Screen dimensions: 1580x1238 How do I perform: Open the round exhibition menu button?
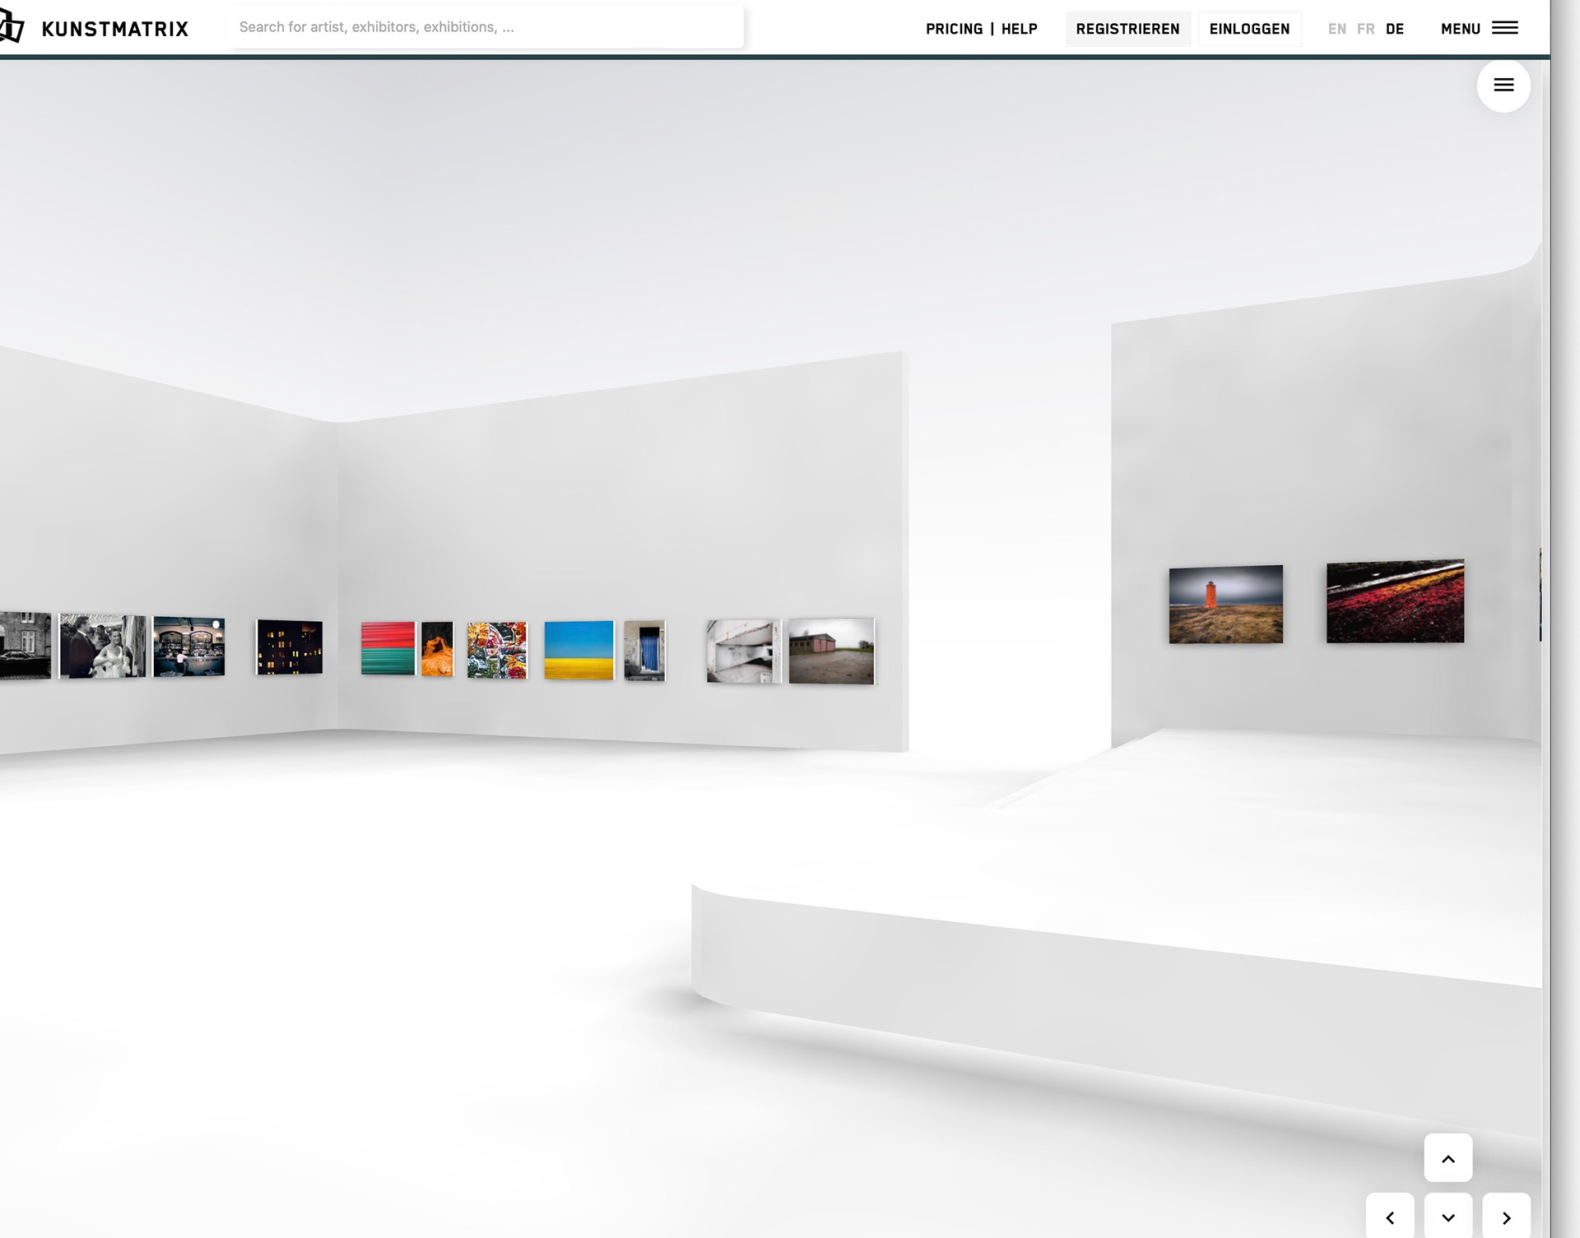(1503, 86)
